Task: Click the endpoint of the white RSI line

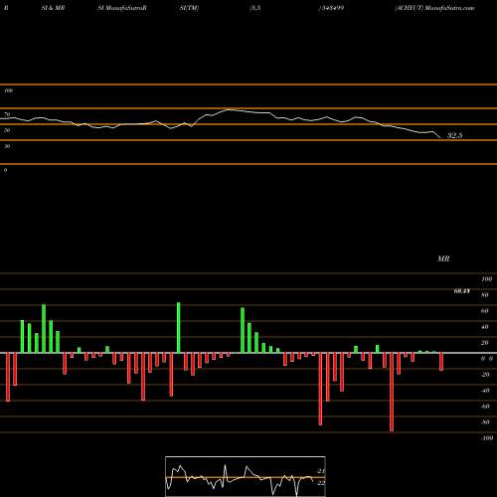Action: [440, 137]
